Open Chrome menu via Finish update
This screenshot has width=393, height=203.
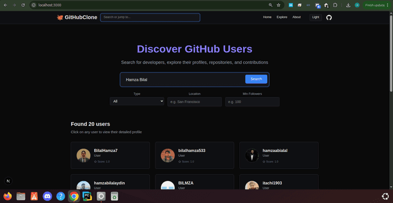(x=377, y=5)
